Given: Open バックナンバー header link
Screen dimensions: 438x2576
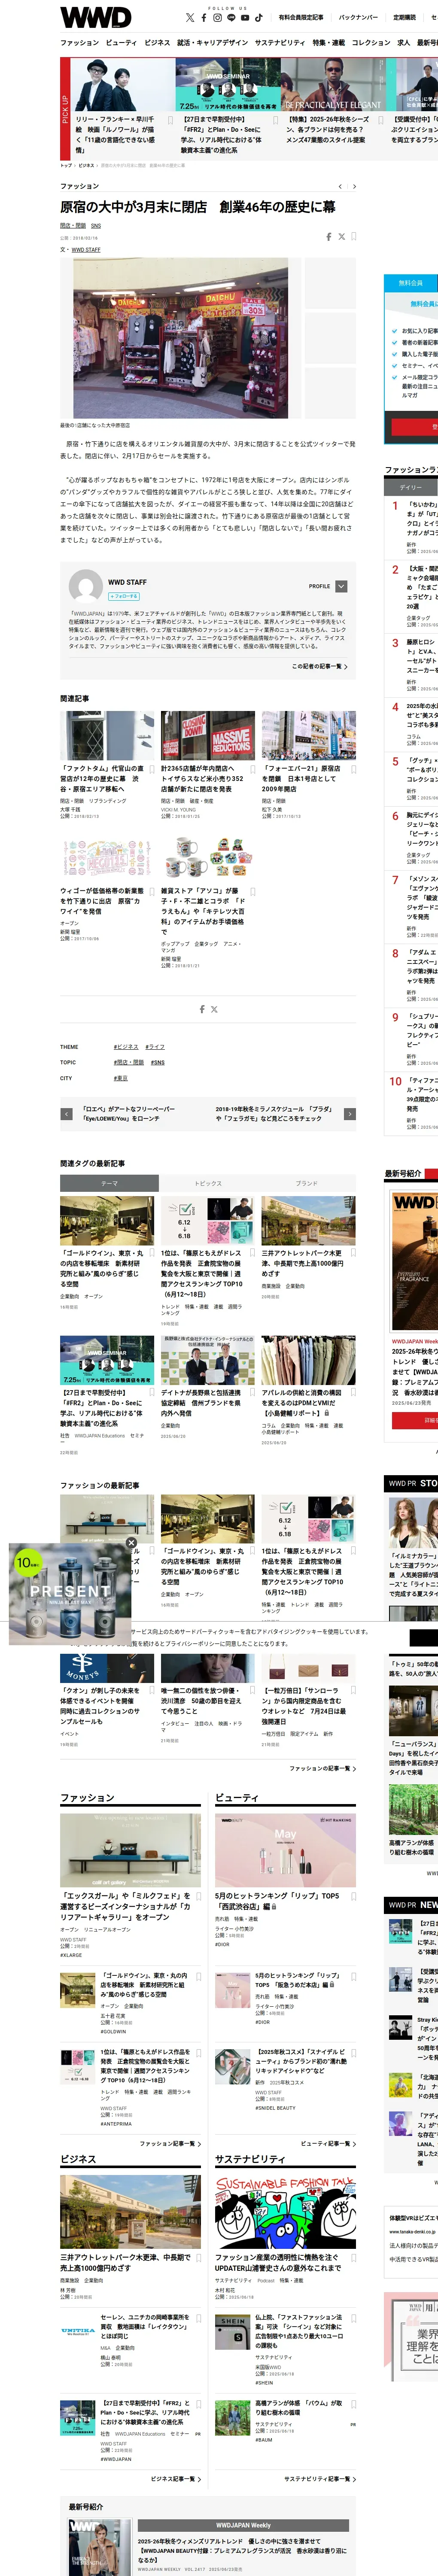Looking at the screenshot, I should [358, 18].
